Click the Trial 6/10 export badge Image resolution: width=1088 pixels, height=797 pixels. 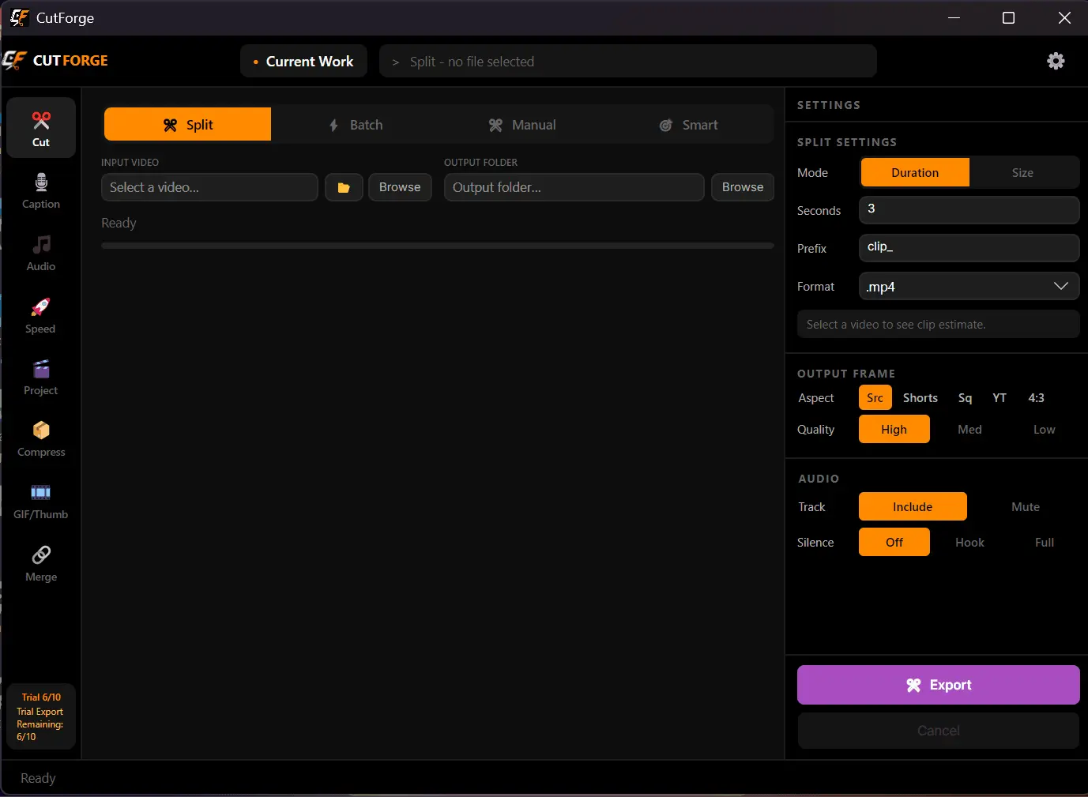tap(41, 716)
